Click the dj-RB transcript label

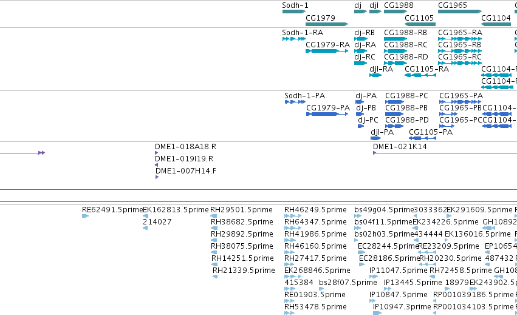[x=365, y=33]
